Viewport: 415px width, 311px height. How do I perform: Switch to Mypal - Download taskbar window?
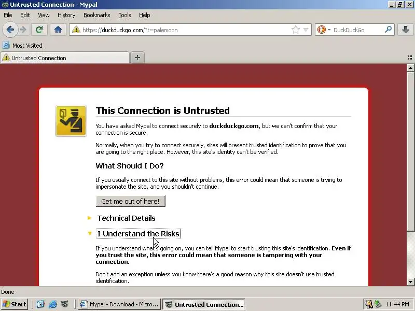120,304
